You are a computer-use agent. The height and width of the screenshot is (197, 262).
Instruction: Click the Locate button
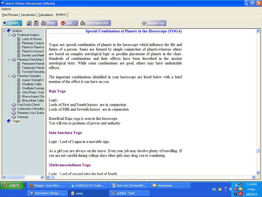[12, 23]
